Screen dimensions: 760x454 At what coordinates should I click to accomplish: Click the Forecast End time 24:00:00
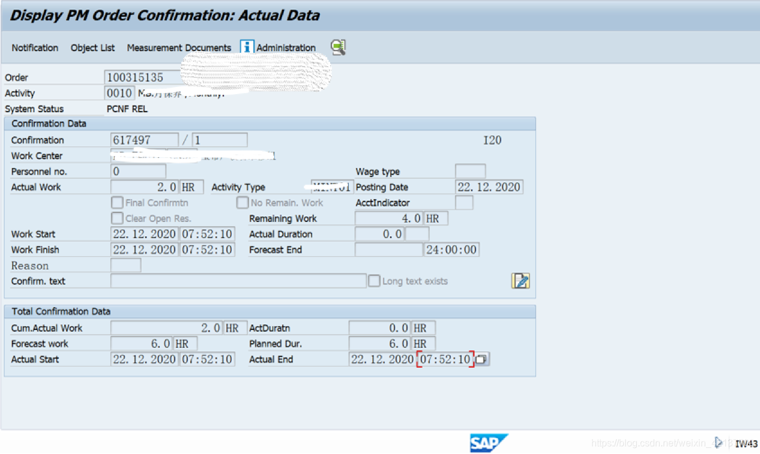[x=451, y=249]
